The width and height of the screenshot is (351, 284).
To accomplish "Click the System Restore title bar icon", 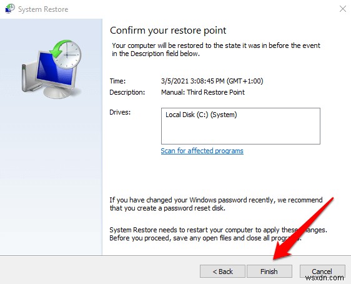I will point(10,9).
